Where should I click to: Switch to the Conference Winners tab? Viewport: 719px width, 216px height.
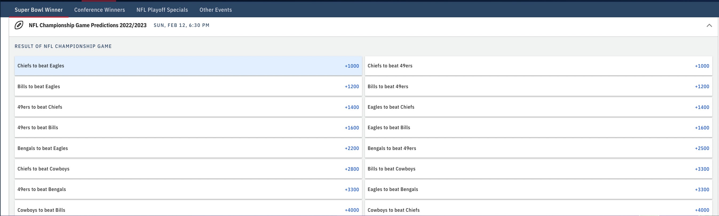[x=99, y=10]
